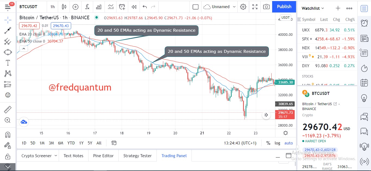Collapse the indicator legend chevron

click(x=24, y=49)
